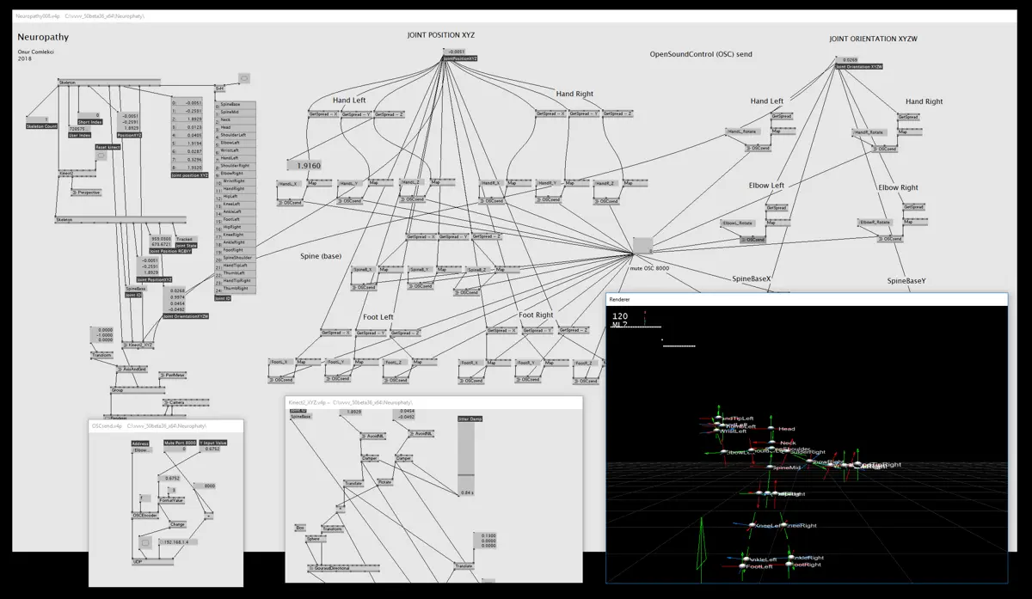Click the HandR_Y address box
The width and height of the screenshot is (1032, 599).
pos(548,183)
